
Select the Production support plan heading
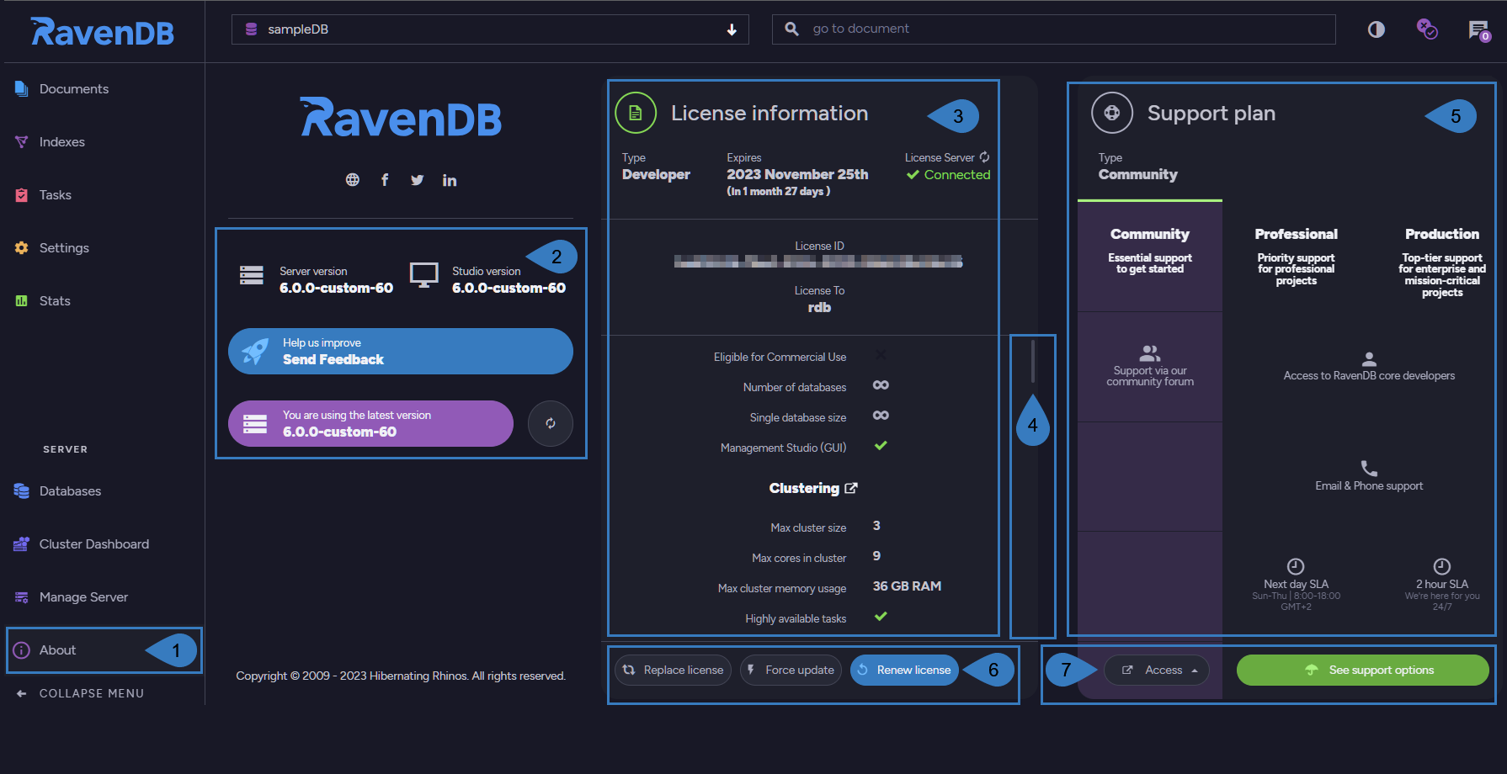pos(1442,234)
